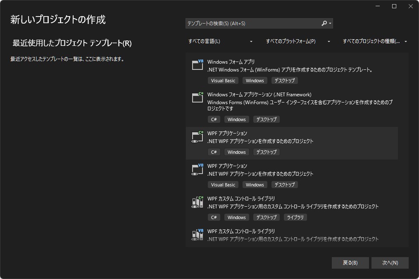Image resolution: width=419 pixels, height=279 pixels.
Task: Click C# tag under C# WPF アプリケーション
Action: pos(214,152)
